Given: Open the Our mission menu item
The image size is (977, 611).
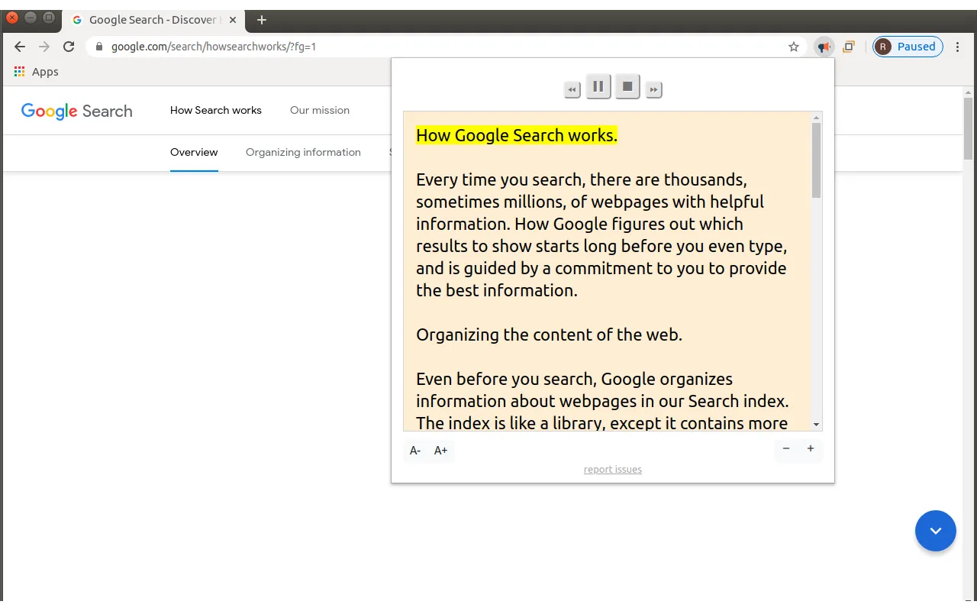Looking at the screenshot, I should coord(320,110).
